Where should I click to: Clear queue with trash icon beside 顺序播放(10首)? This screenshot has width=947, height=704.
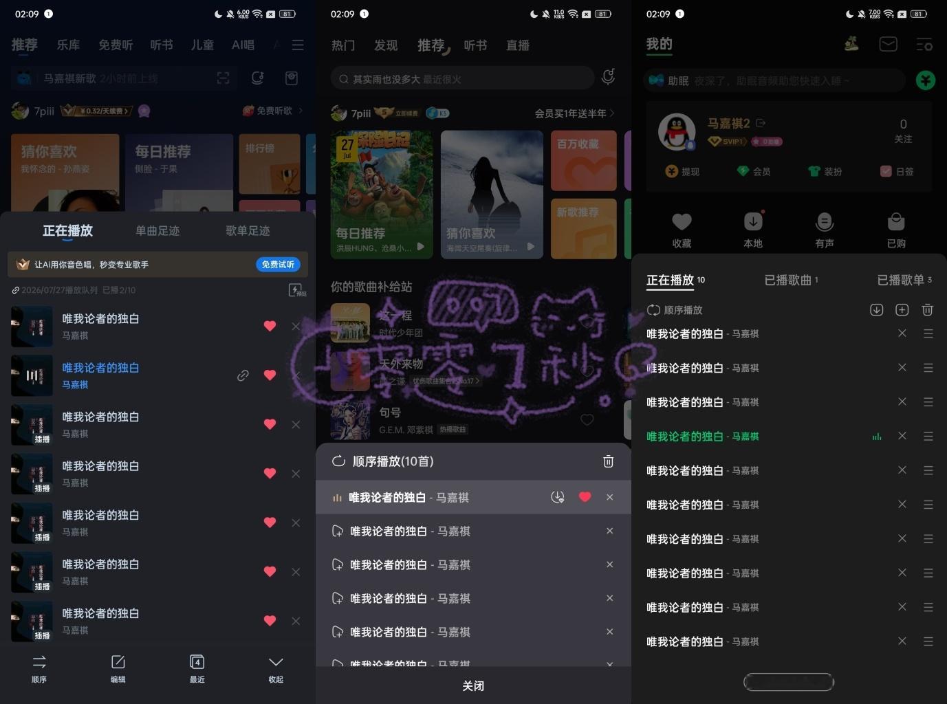[x=608, y=461]
